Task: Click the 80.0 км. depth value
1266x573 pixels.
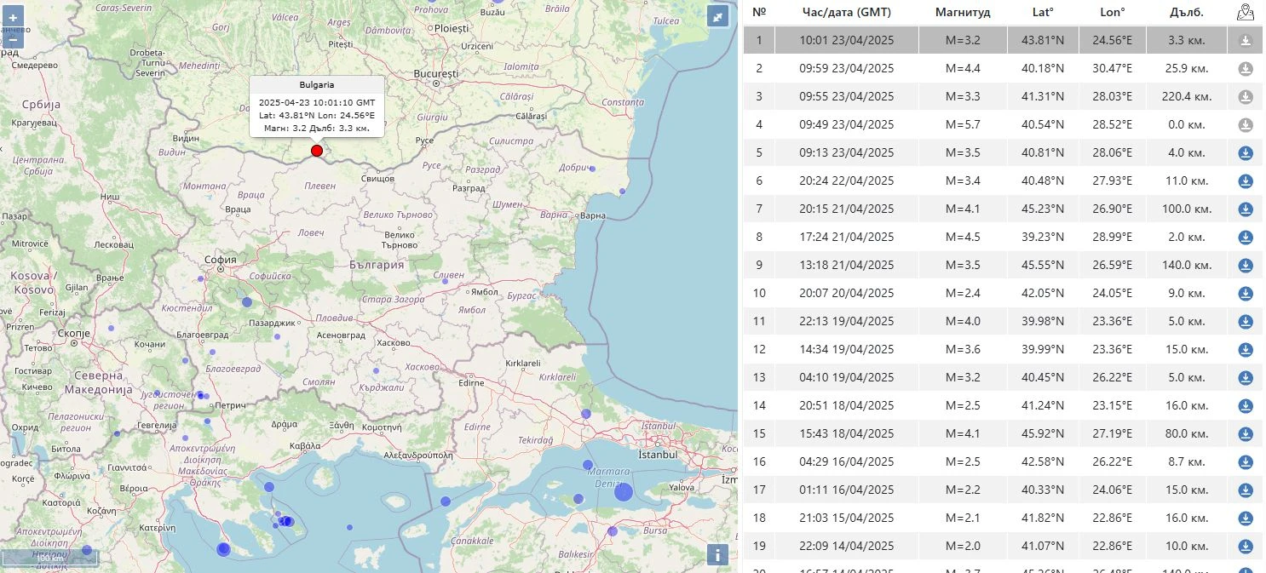Action: pos(1187,433)
